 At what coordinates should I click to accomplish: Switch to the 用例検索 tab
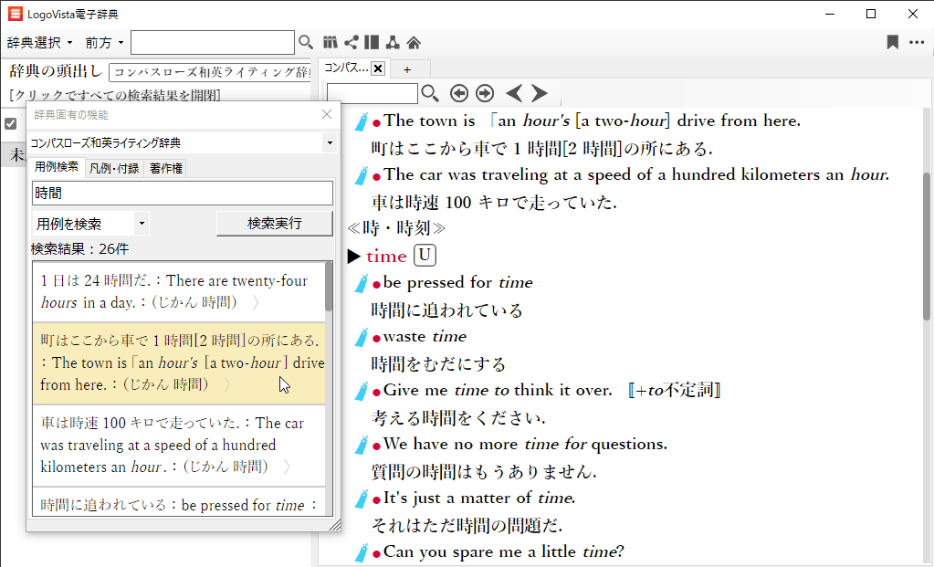[x=57, y=167]
